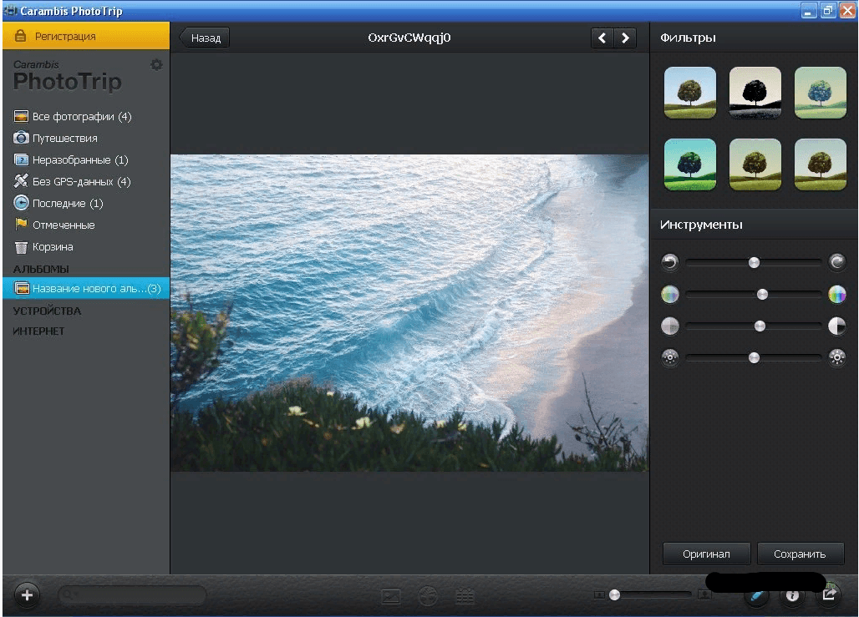Click the increase contrast icon
This screenshot has width=859, height=617.
point(836,326)
